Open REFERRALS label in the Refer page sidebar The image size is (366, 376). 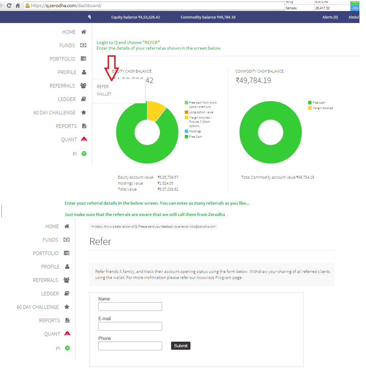[46, 280]
